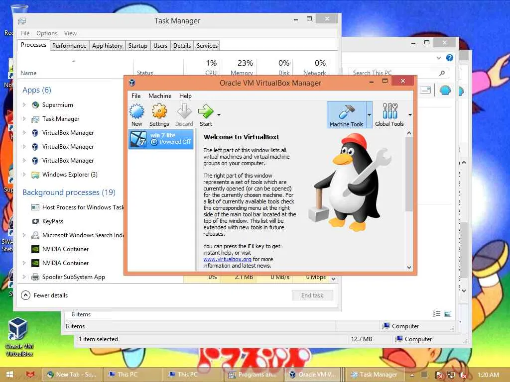Open Oracle VM VirtualBox desktop shortcut
This screenshot has width=510, height=382.
pyautogui.click(x=19, y=337)
